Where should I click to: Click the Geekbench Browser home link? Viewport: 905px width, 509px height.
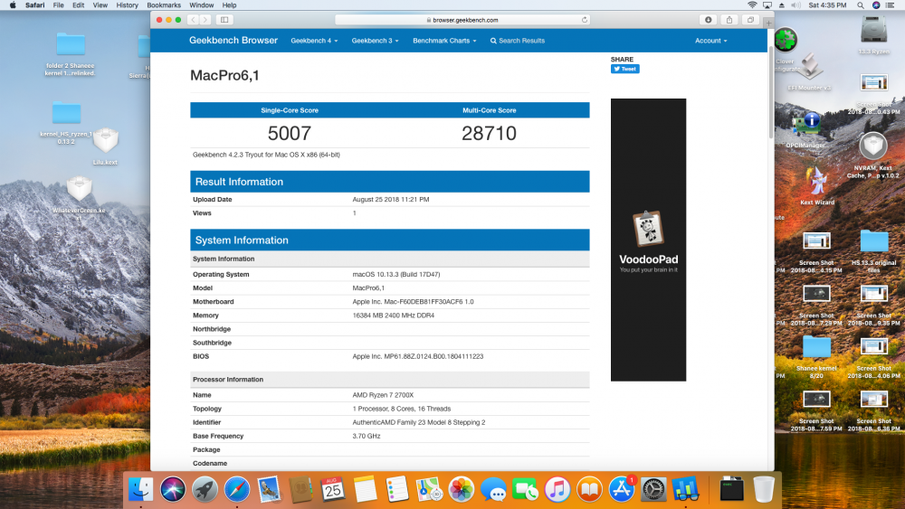(x=233, y=41)
